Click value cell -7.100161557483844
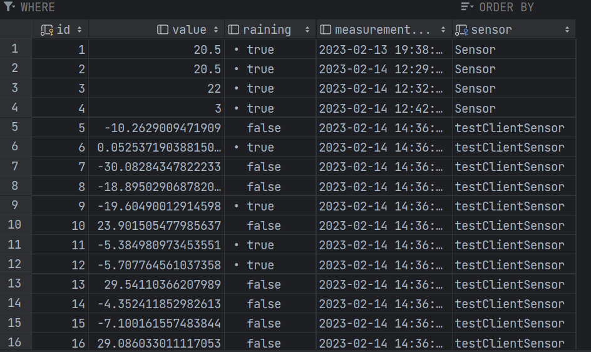The image size is (591, 352). point(157,323)
